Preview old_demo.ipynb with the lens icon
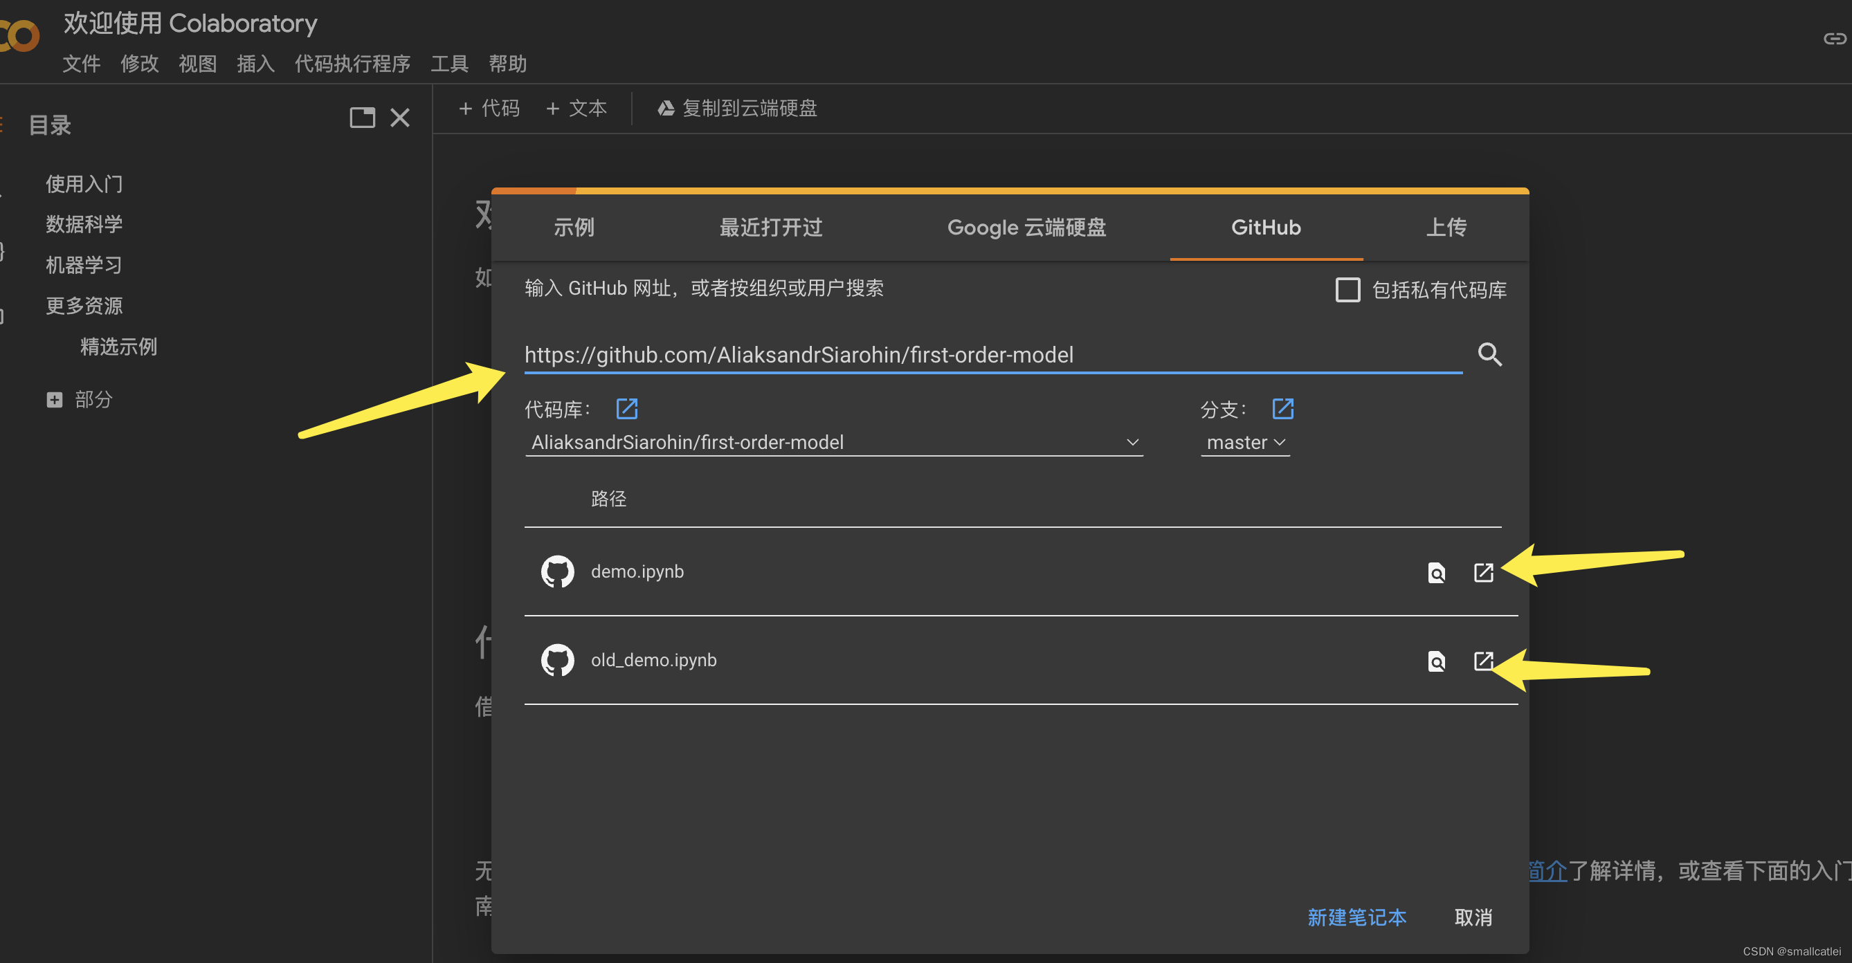This screenshot has width=1852, height=963. 1436,661
